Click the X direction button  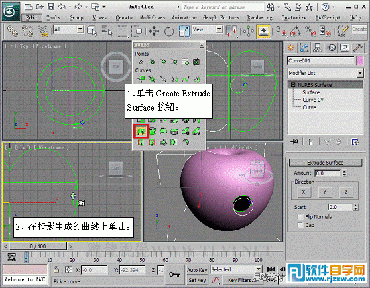(x=304, y=192)
